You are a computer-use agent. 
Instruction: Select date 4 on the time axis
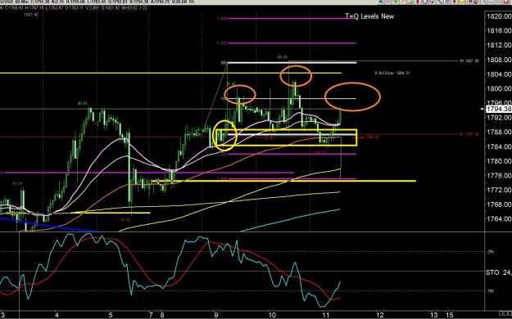tap(57, 315)
